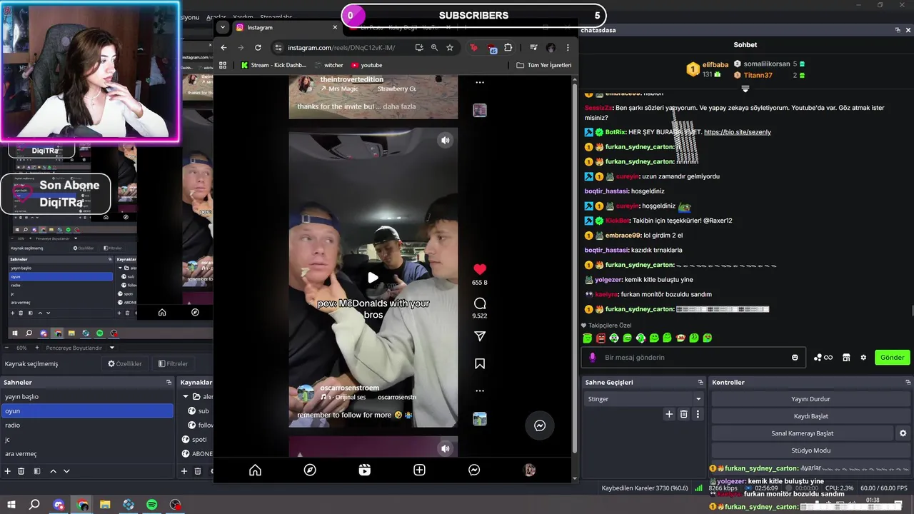This screenshot has height=514, width=914.
Task: Open chat shop storefront icon
Action: tap(846, 358)
